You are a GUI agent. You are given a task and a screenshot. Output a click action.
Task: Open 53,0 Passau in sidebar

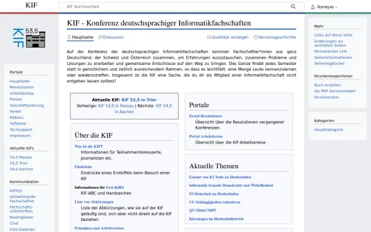[21, 157]
